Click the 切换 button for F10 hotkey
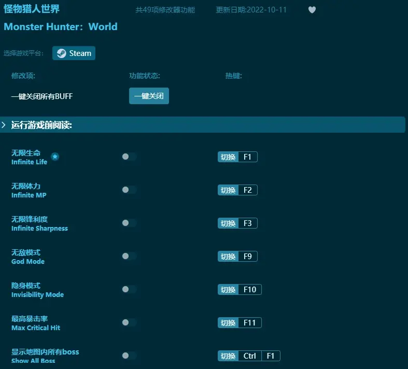 tap(228, 289)
